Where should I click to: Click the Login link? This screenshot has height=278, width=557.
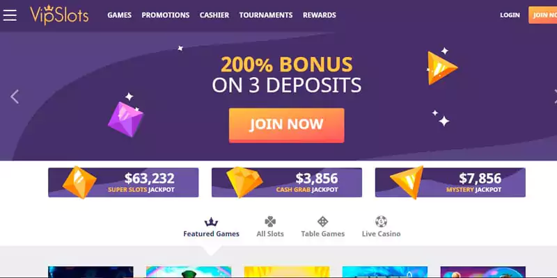(510, 15)
